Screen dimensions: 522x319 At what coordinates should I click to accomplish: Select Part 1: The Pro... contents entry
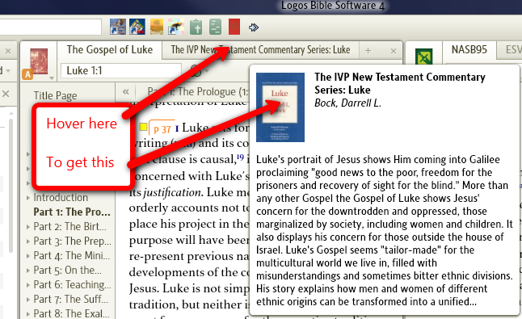click(72, 212)
